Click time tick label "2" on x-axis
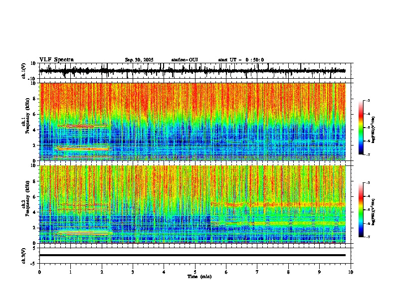The image size is (395, 305). [102, 272]
